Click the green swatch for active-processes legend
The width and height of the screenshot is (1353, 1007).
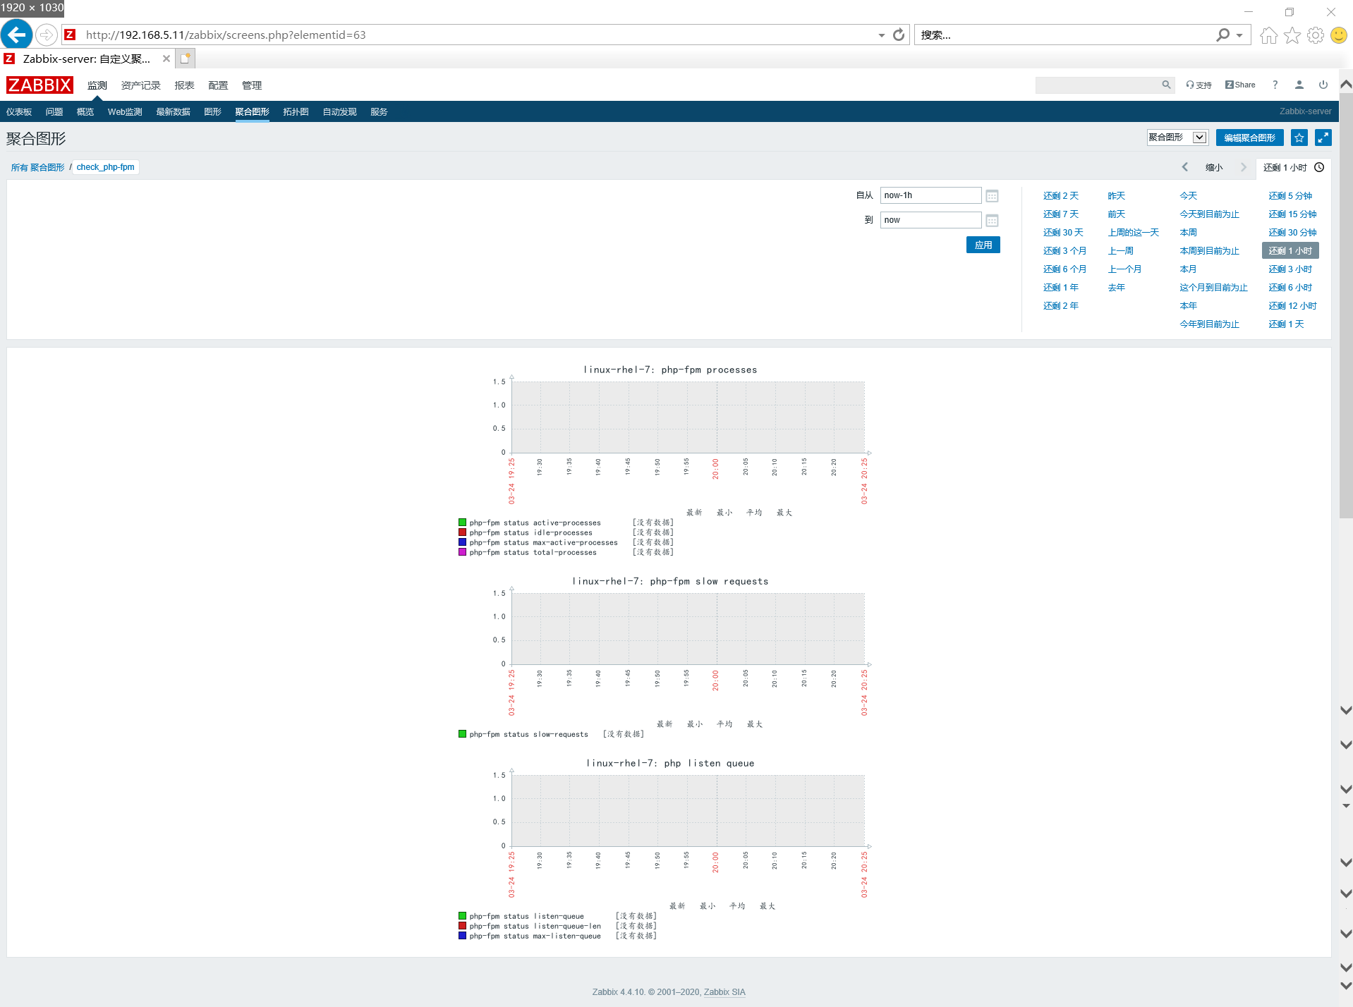[x=462, y=522]
